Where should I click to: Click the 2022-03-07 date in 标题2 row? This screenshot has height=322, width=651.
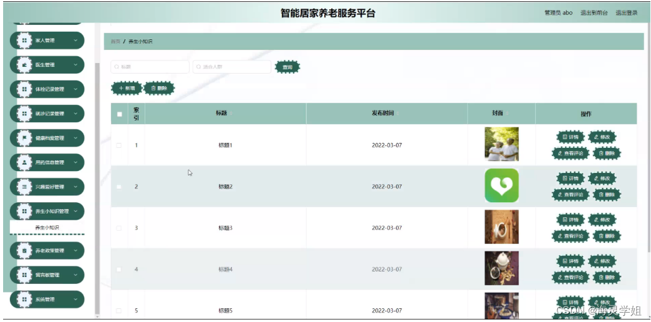[387, 187]
